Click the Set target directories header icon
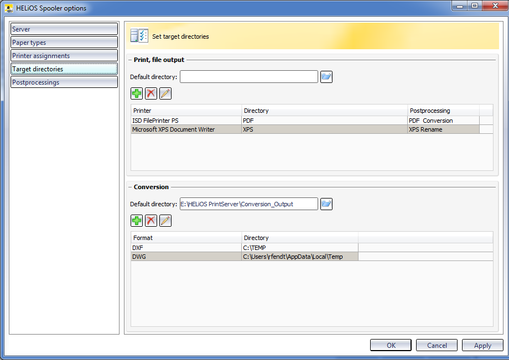The image size is (509, 360). coord(139,35)
